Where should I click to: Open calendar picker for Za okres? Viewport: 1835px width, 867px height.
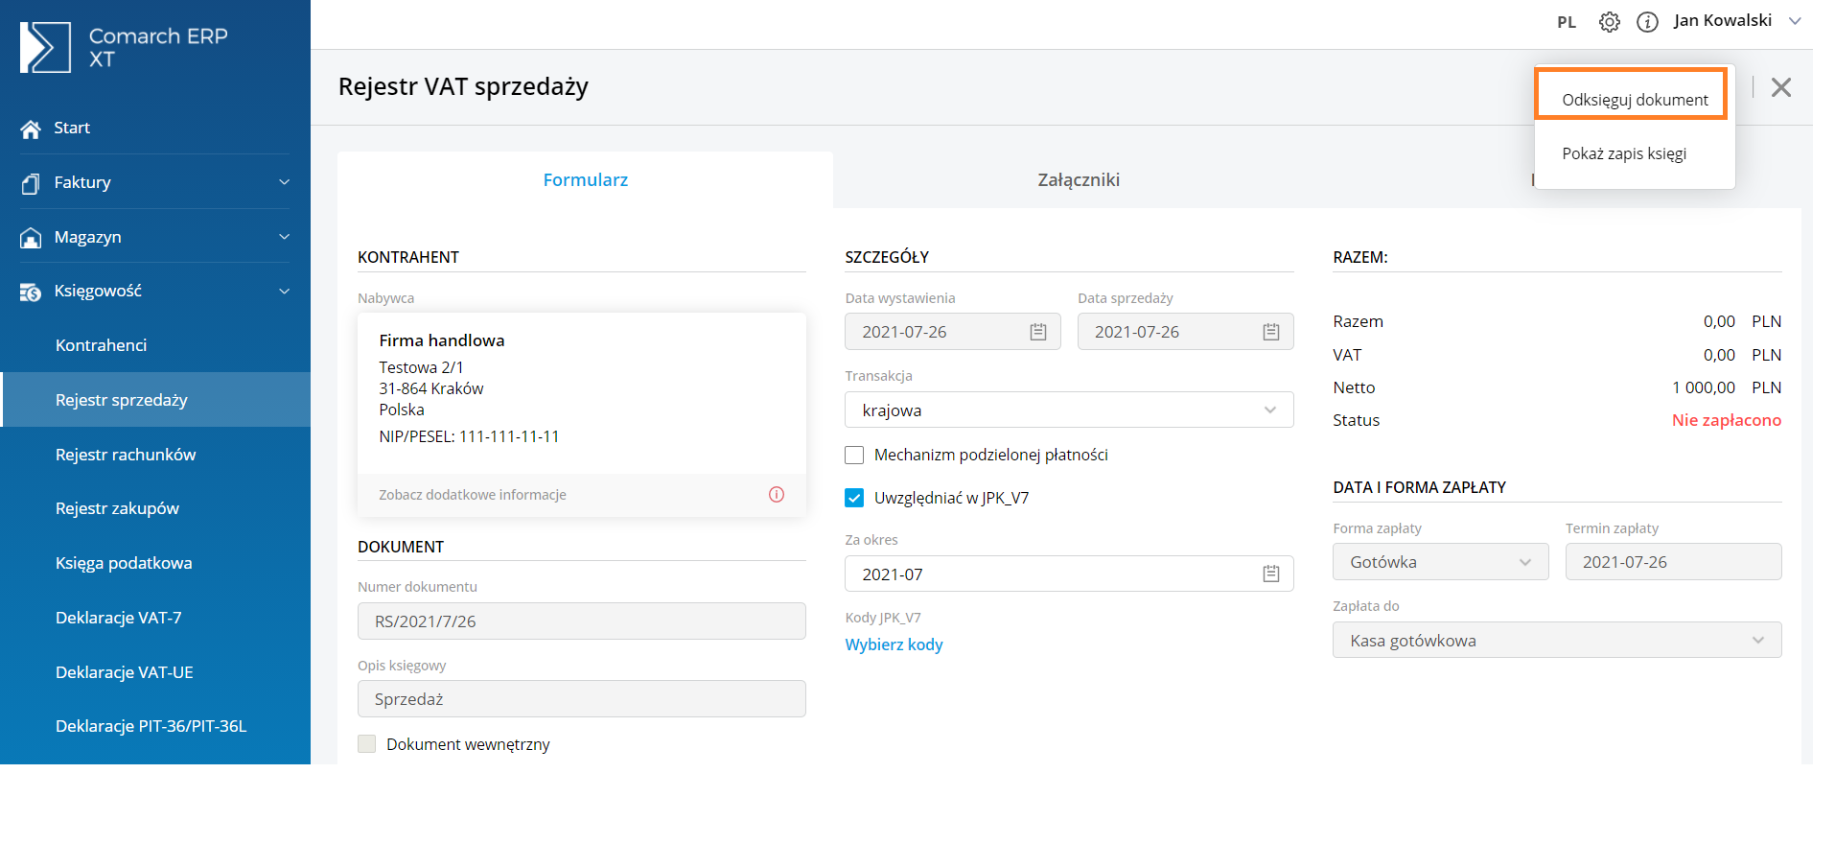(x=1271, y=574)
